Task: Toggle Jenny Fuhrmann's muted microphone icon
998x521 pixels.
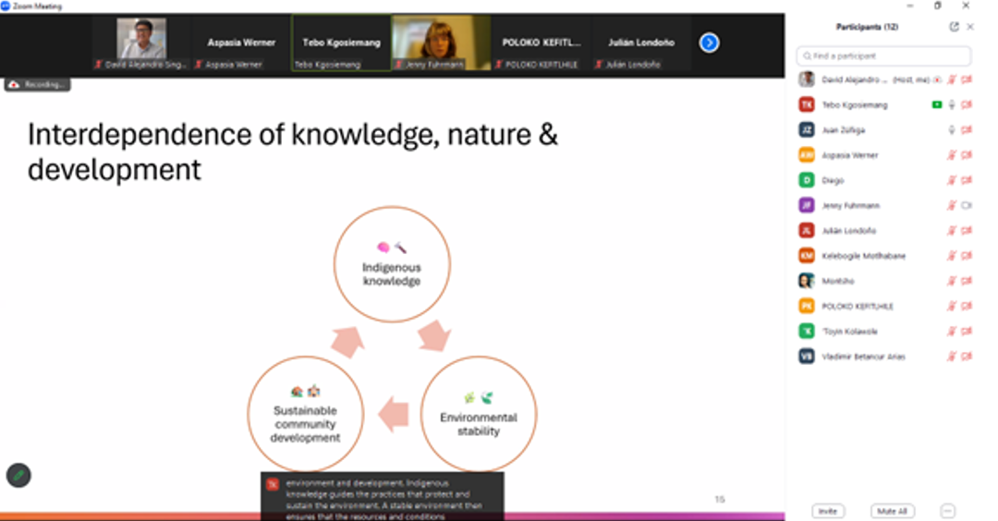Action: click(952, 205)
